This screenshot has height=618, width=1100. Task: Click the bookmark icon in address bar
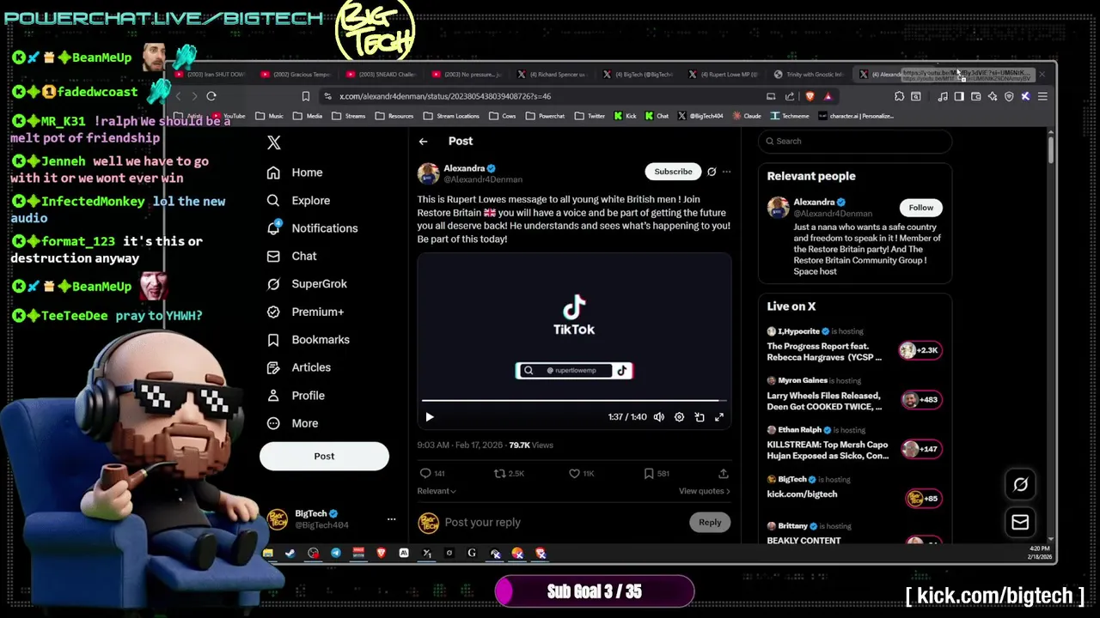[x=305, y=96]
